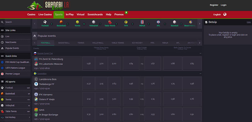Screen dimensions: 252x122
Task: Select under odds 1.93 for GAIS match
Action: click(x=153, y=114)
